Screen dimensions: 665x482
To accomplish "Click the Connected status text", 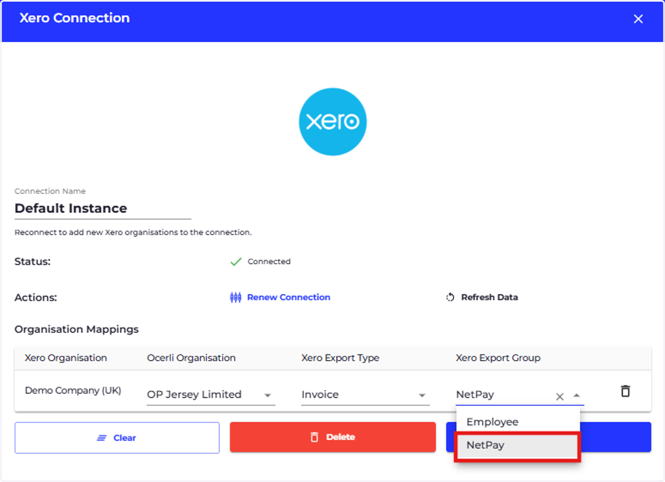I will tap(269, 261).
